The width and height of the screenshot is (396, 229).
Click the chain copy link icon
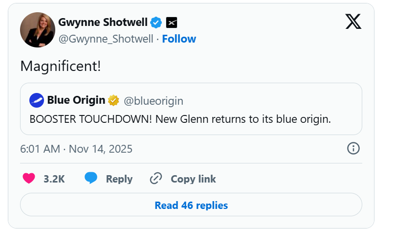156,179
